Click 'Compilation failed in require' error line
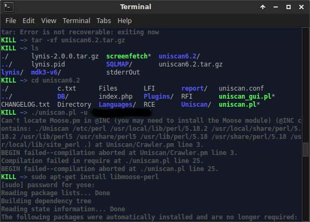Screen dimensions: 310x222 click(102, 161)
